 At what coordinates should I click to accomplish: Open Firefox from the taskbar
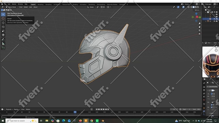click(x=80, y=121)
